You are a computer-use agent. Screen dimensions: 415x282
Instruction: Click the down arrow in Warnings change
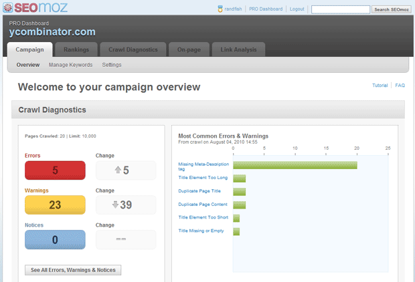pyautogui.click(x=115, y=204)
